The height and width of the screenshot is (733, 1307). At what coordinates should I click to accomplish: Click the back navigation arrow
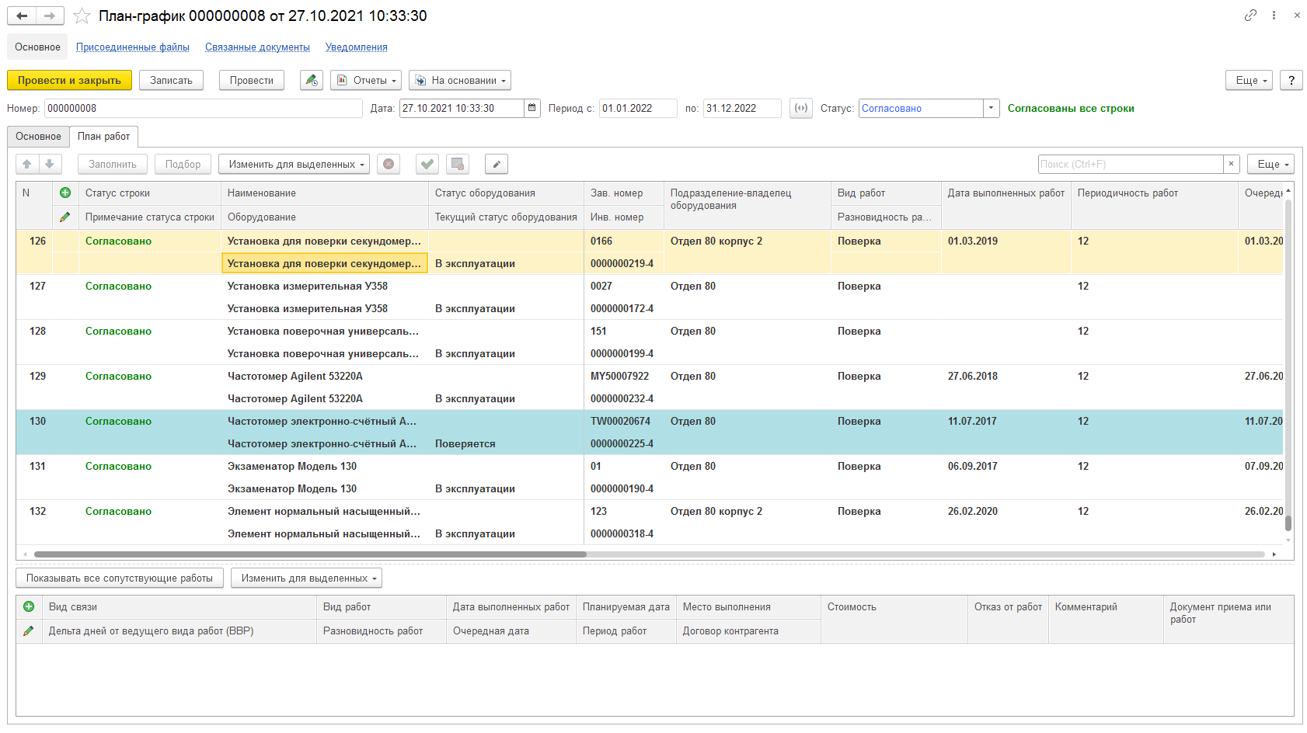tap(22, 16)
